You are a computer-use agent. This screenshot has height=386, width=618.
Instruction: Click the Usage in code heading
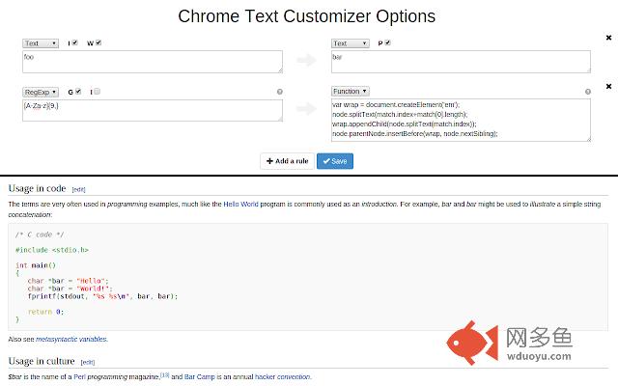click(37, 189)
